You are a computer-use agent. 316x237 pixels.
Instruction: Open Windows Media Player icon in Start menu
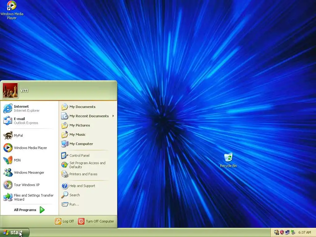click(8, 148)
